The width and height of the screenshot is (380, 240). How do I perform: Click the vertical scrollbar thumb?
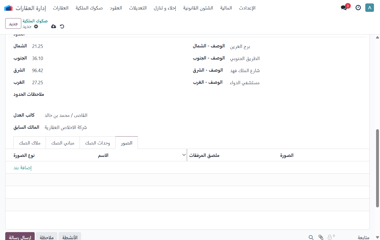(377, 168)
